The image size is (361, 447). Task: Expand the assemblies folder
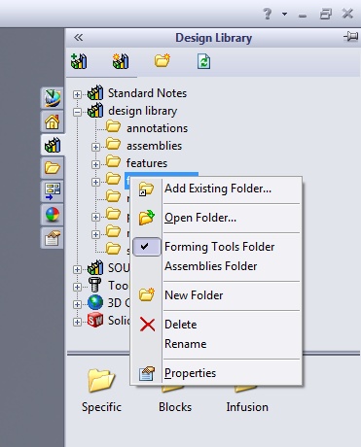pyautogui.click(x=95, y=147)
